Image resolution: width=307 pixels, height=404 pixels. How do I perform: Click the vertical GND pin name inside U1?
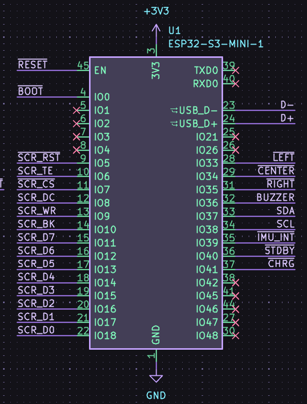tap(156, 335)
